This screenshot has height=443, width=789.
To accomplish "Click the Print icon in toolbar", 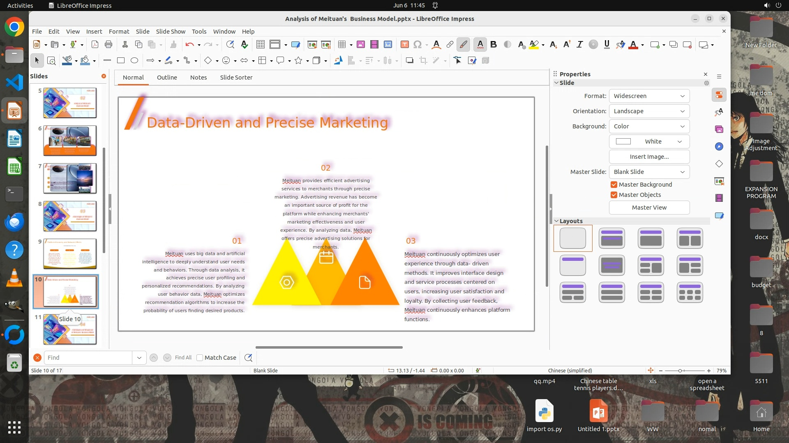I will click(108, 45).
